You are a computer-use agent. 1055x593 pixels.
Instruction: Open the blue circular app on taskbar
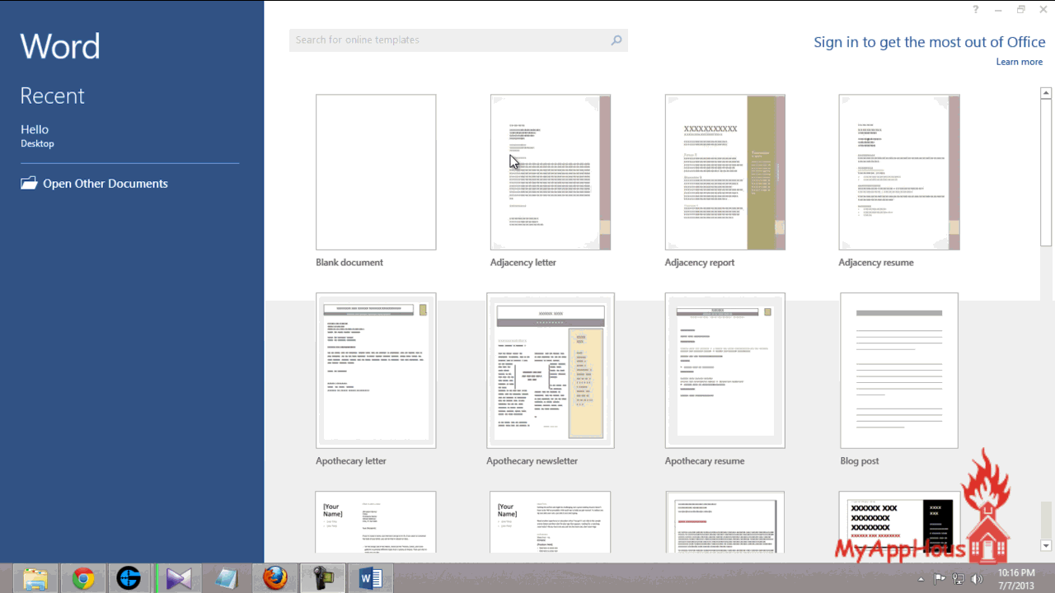coord(129,579)
